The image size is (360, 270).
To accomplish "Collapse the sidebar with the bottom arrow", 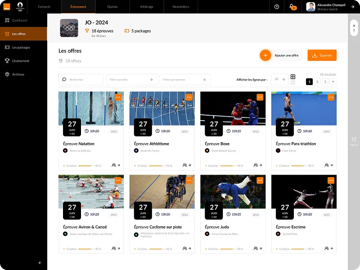I will click(40, 263).
